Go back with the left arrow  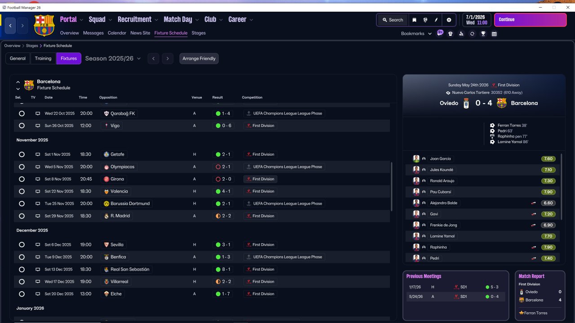(x=10, y=26)
